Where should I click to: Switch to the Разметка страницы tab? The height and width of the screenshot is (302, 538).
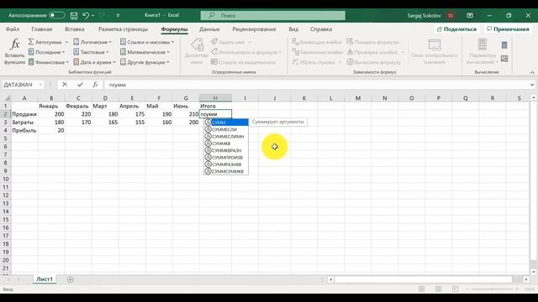click(x=124, y=29)
